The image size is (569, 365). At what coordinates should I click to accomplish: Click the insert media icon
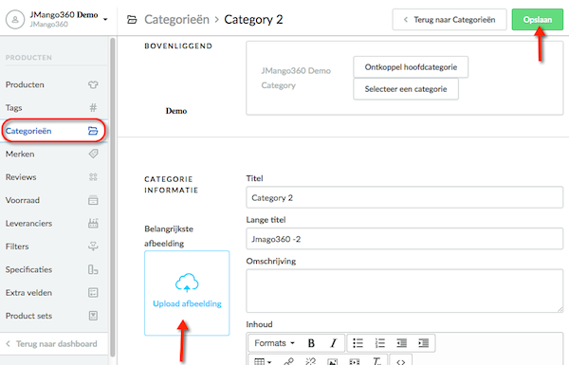tap(354, 362)
